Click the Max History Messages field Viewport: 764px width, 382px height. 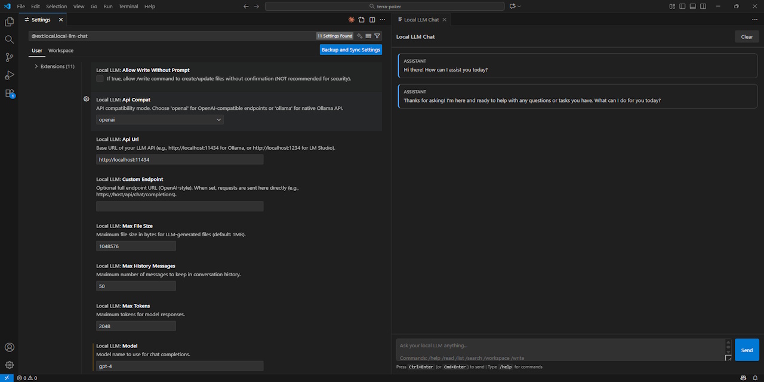pos(136,286)
